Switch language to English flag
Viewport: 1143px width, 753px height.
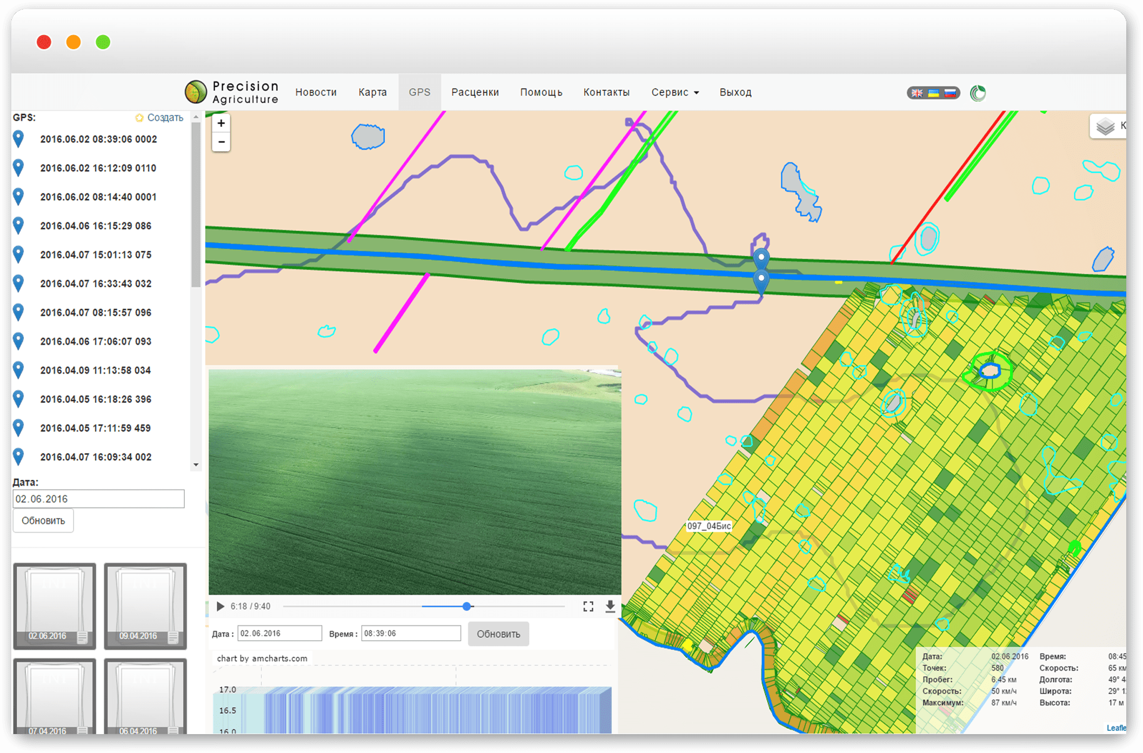tap(917, 93)
